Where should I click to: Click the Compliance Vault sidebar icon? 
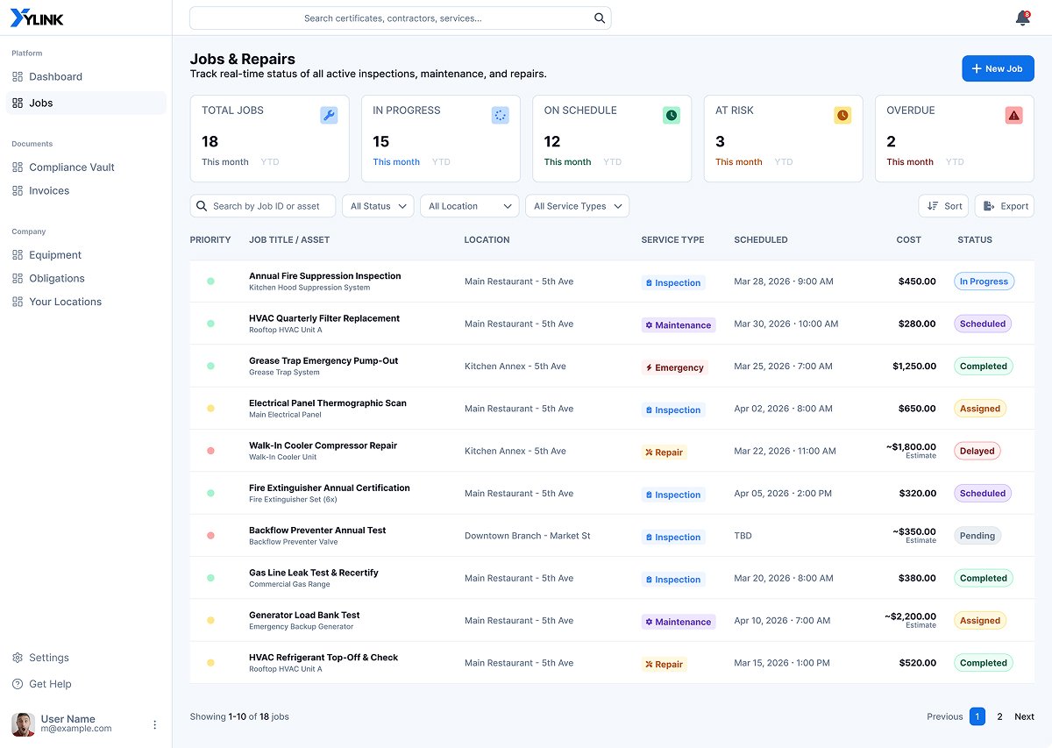coord(18,167)
